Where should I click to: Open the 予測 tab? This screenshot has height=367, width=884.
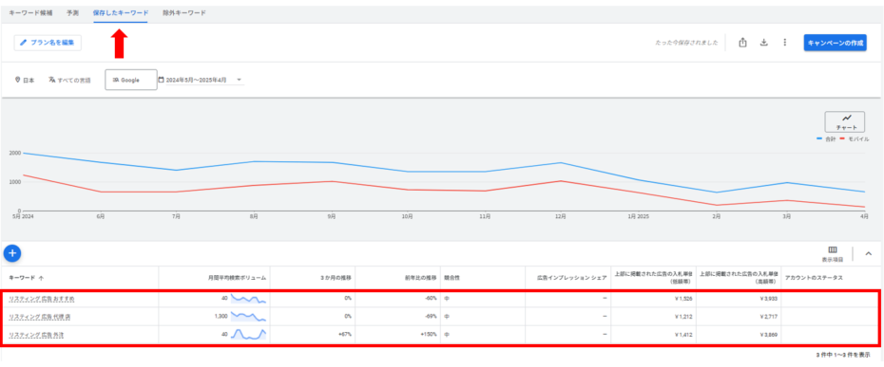[72, 13]
